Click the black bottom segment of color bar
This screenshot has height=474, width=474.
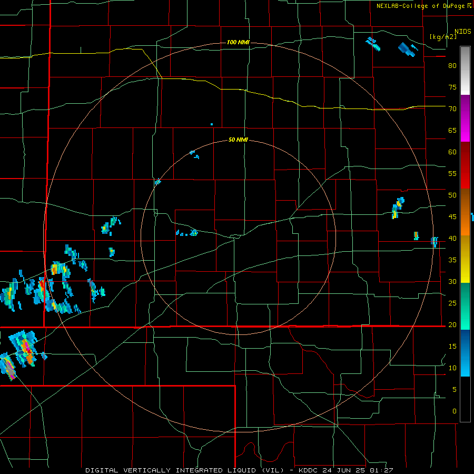click(x=465, y=399)
